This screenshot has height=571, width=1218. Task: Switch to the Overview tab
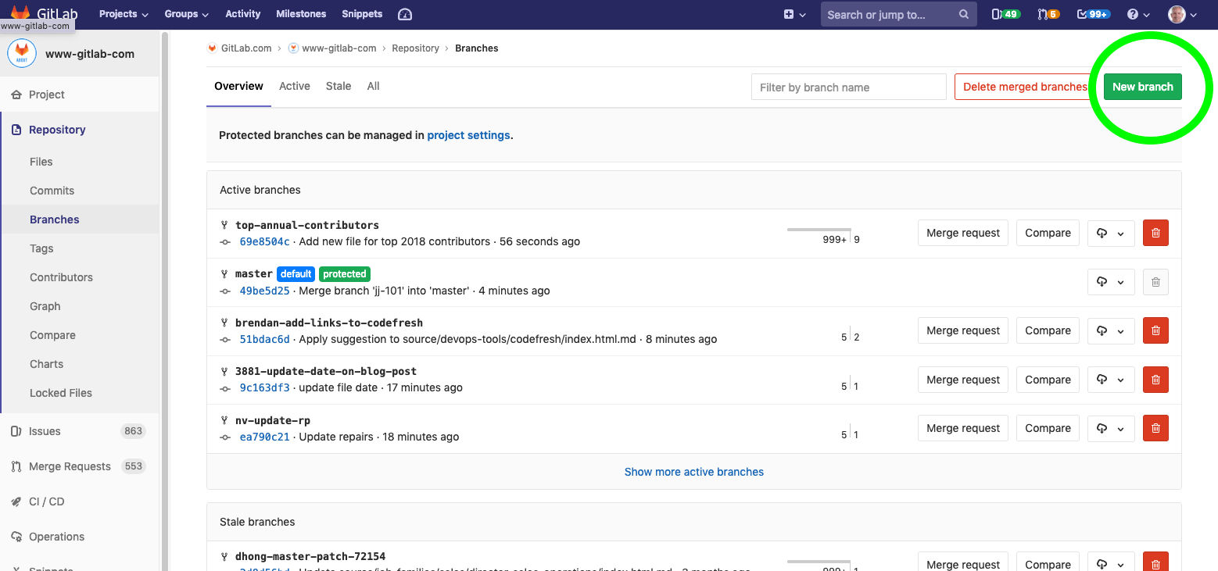click(x=238, y=86)
